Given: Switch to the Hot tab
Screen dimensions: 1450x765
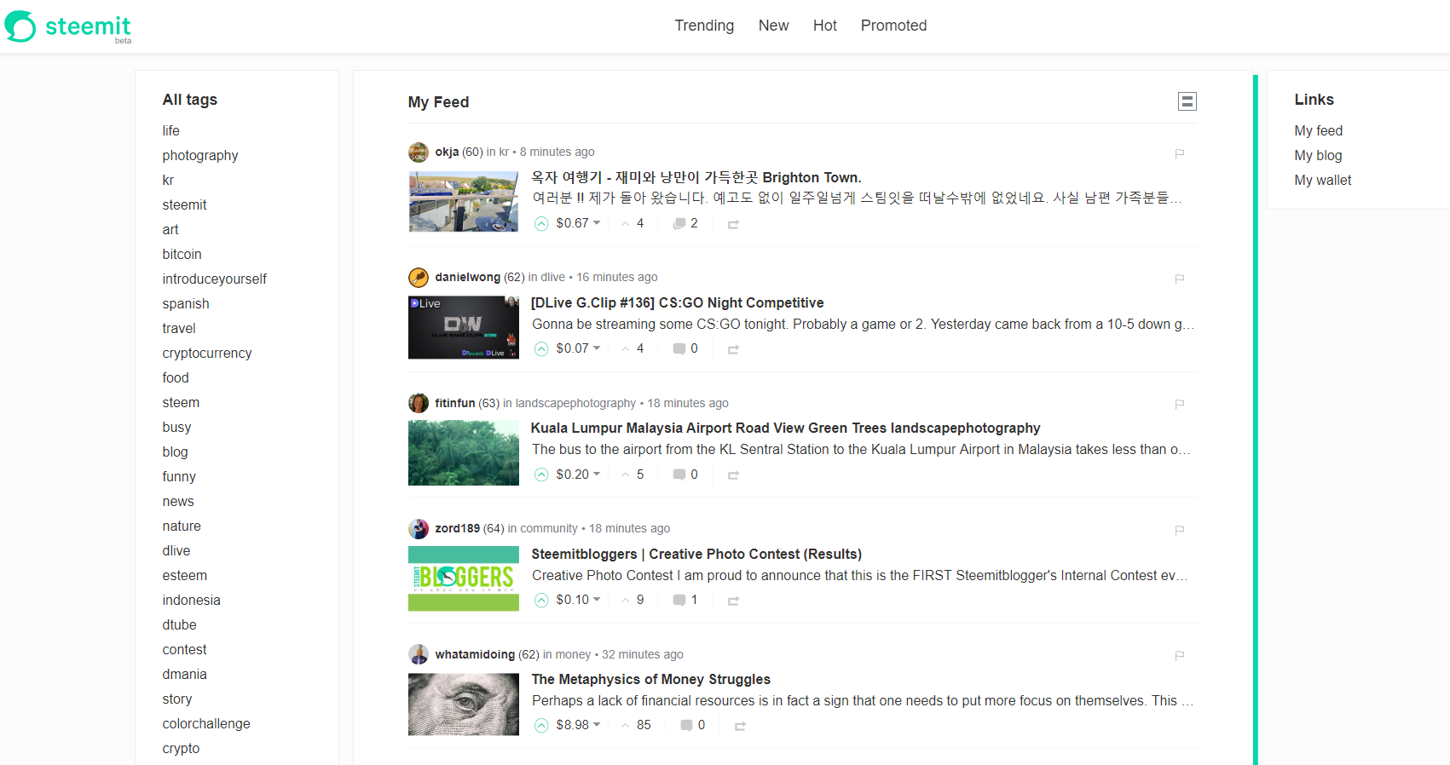Looking at the screenshot, I should pos(824,26).
